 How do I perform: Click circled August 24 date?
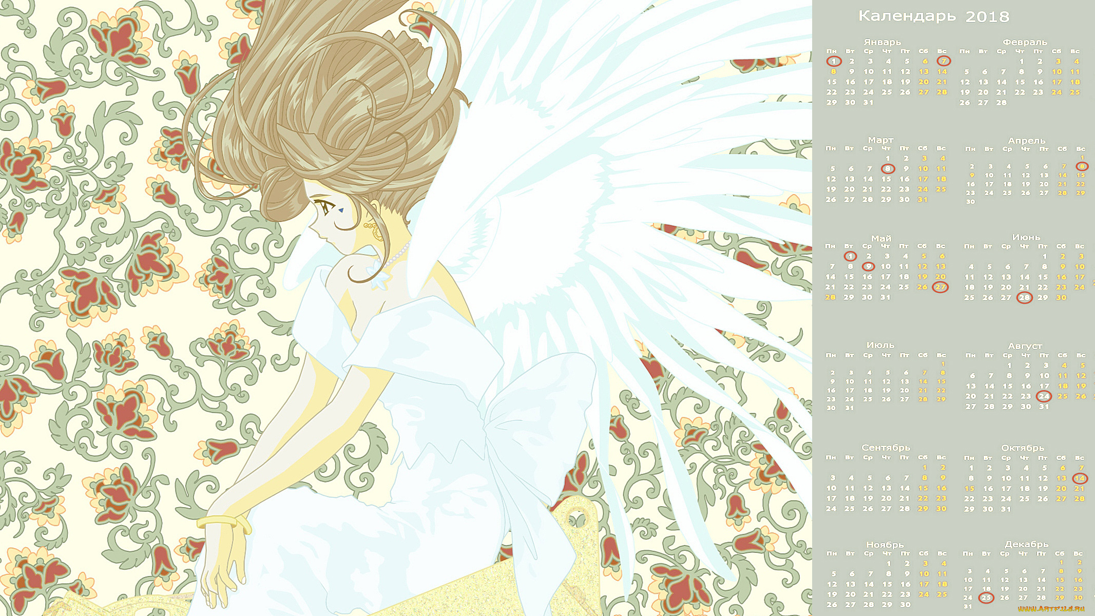[x=1044, y=396]
